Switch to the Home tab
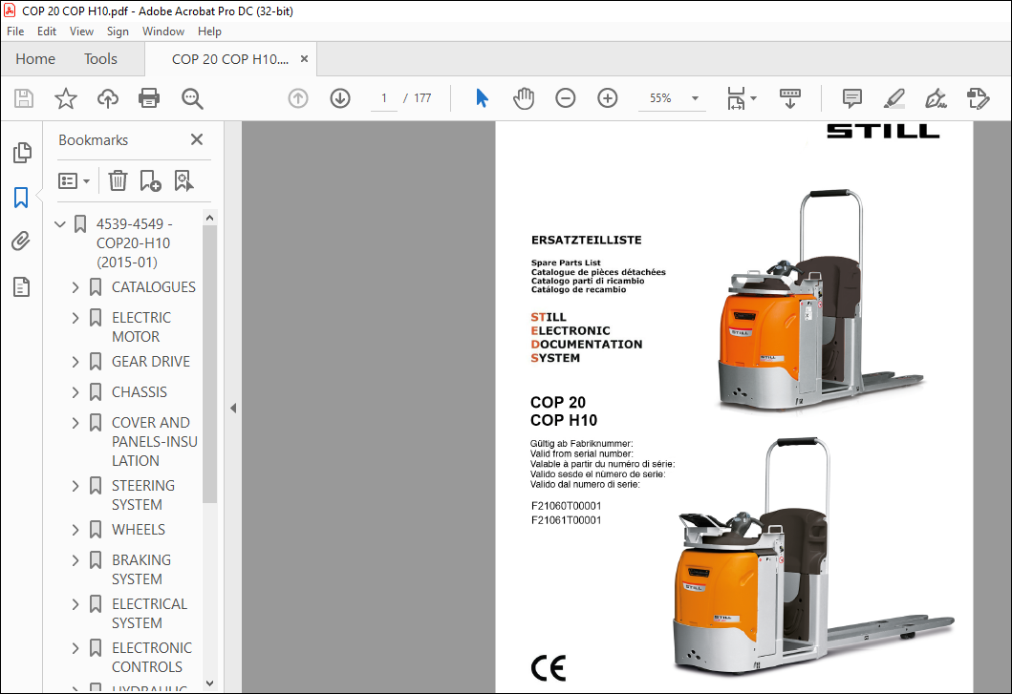This screenshot has height=694, width=1012. click(35, 58)
